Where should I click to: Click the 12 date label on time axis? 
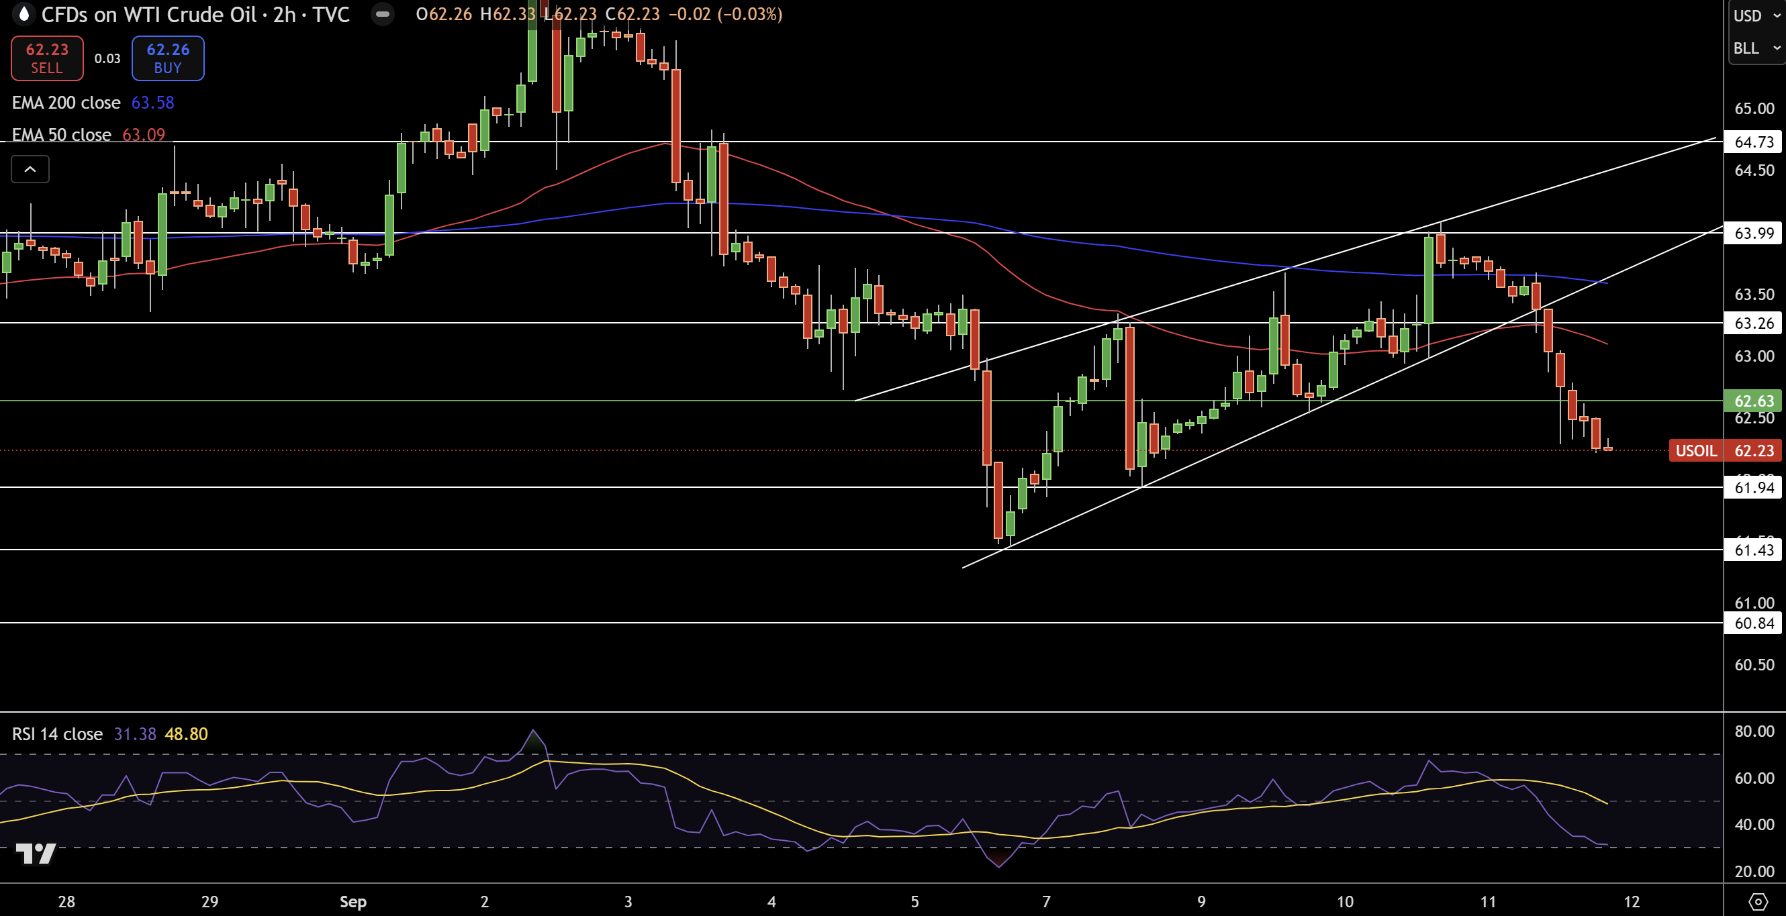[1632, 901]
